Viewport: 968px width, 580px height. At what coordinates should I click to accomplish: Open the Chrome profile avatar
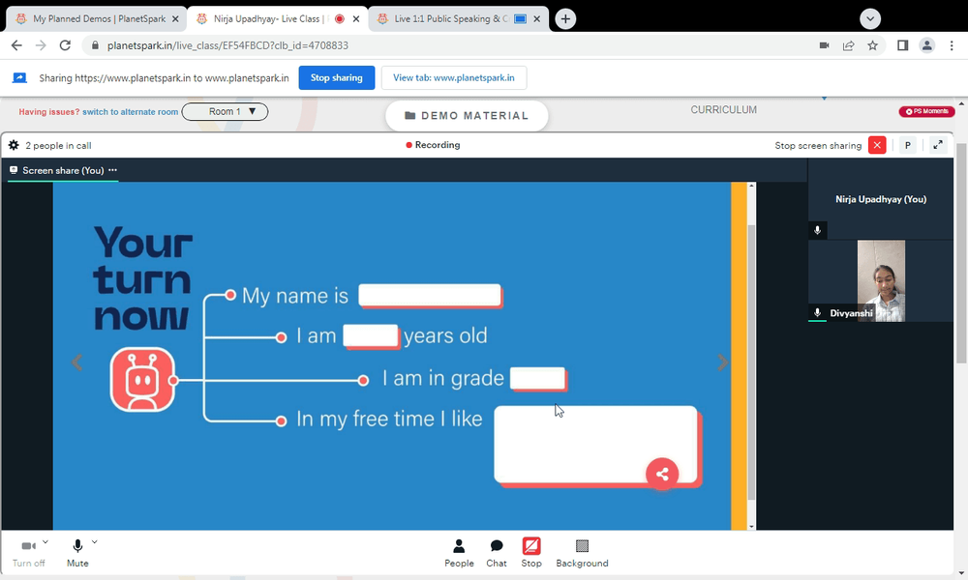(x=926, y=45)
